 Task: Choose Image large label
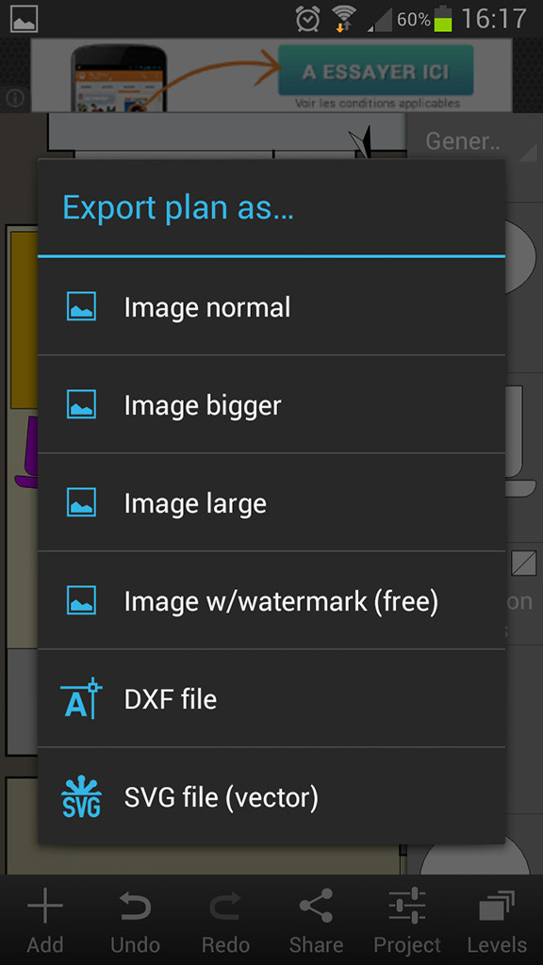195,503
